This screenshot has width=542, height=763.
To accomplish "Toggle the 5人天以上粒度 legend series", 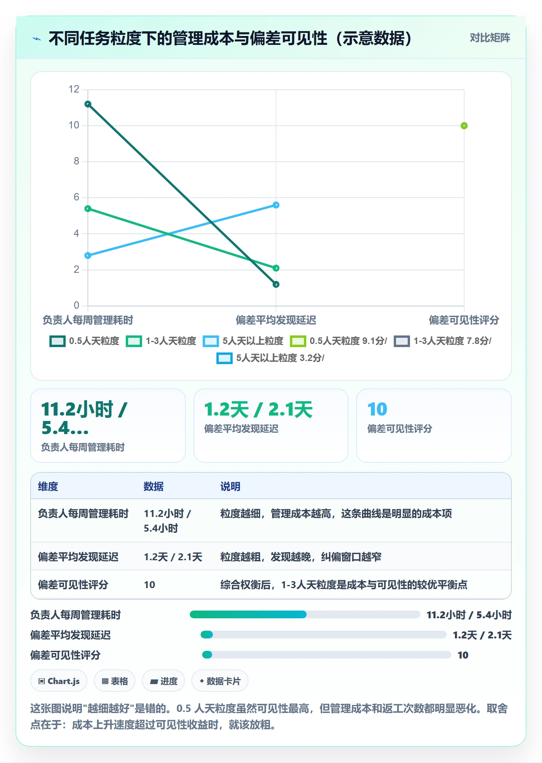I will (x=243, y=341).
